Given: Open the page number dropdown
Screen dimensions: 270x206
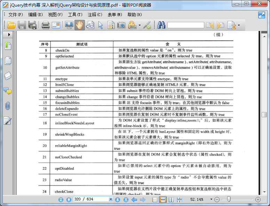Looking at the screenshot, I should 111,199.
